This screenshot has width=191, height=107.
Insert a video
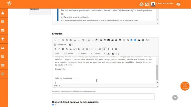point(109,40)
